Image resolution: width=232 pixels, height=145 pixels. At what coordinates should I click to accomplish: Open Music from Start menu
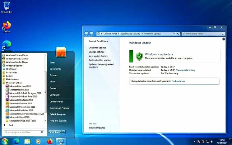52,81
